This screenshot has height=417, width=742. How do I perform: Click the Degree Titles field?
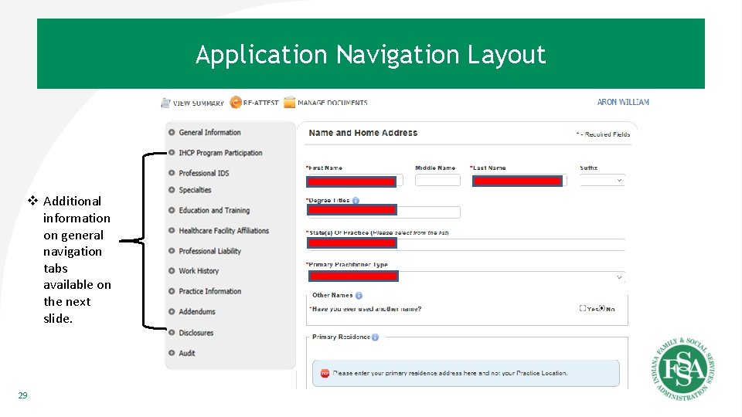[383, 212]
